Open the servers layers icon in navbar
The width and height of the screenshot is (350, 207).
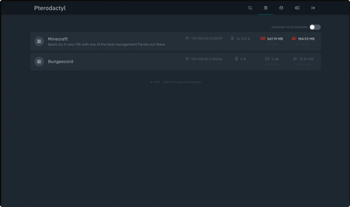click(265, 8)
